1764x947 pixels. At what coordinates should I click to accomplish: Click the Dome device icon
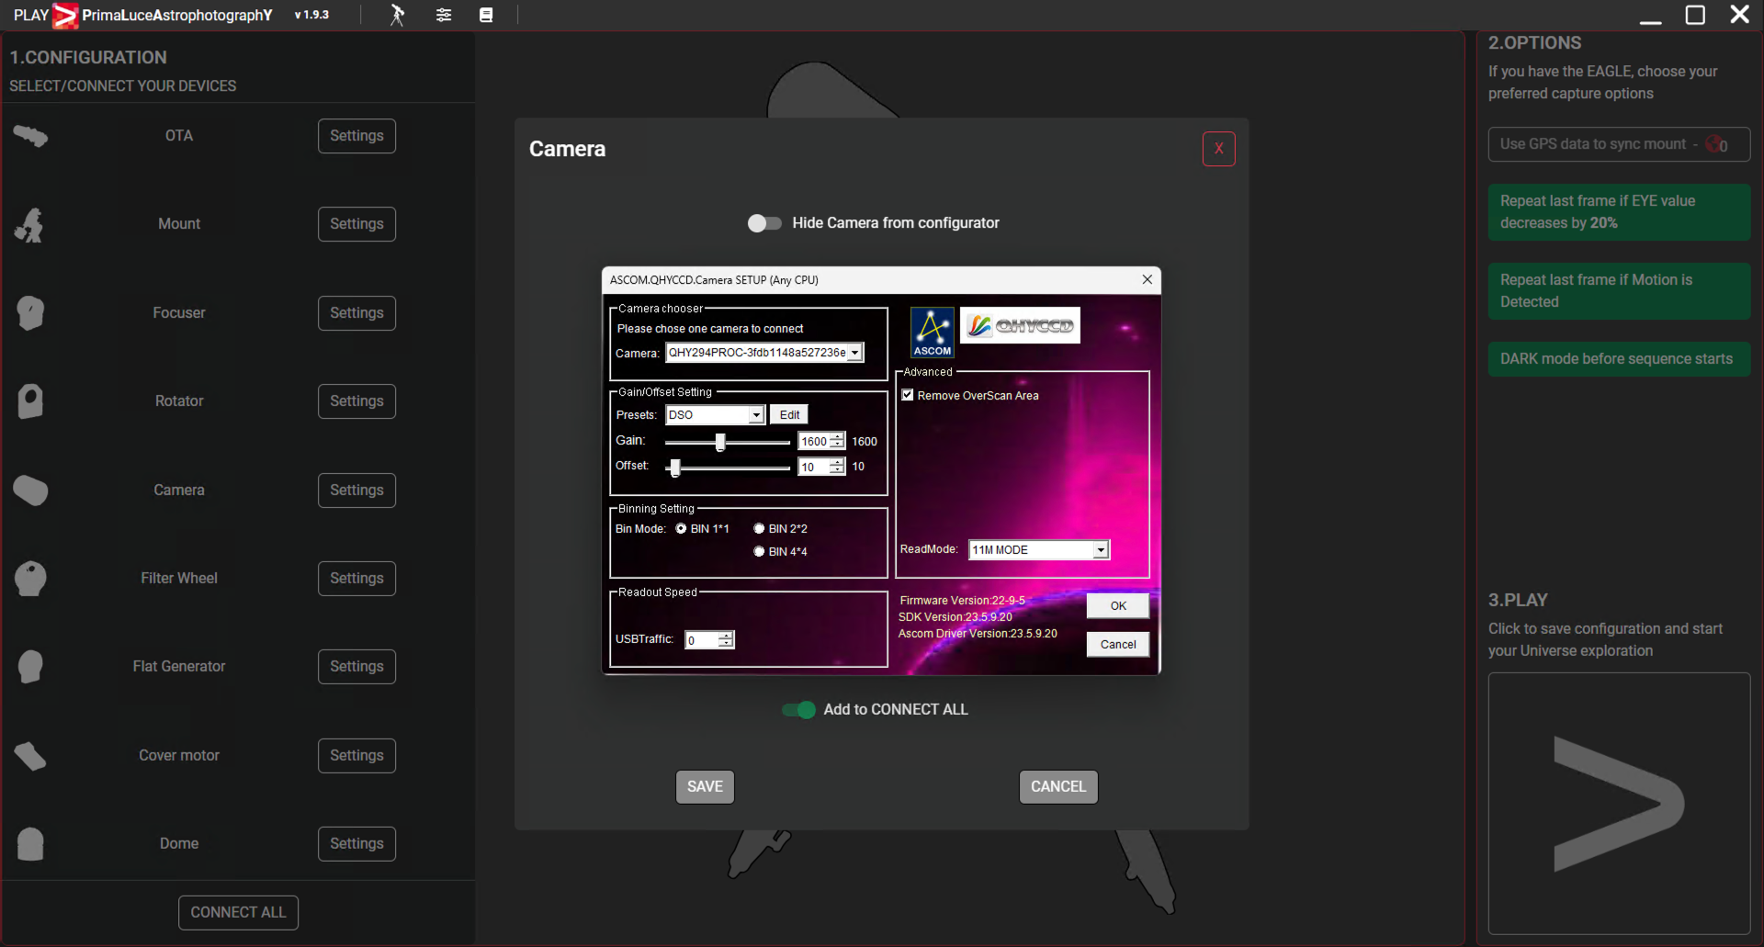(30, 844)
